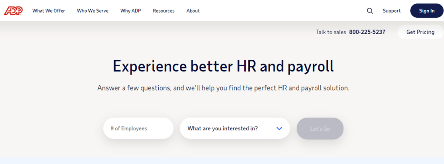Open the search magnifier icon
The width and height of the screenshot is (444, 164).
[x=370, y=11]
